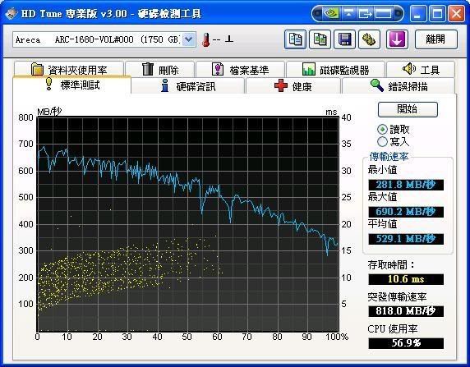This screenshot has height=367, width=470.
Task: Switch to the 錯誤掃描 error scan tab
Action: [x=399, y=86]
